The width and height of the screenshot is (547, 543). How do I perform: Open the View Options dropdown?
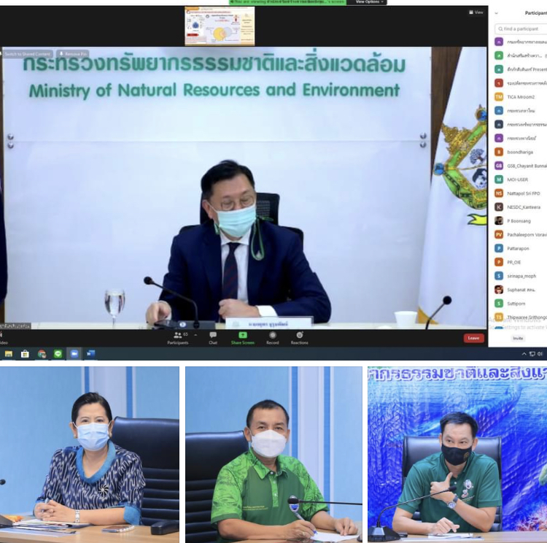[x=369, y=2]
